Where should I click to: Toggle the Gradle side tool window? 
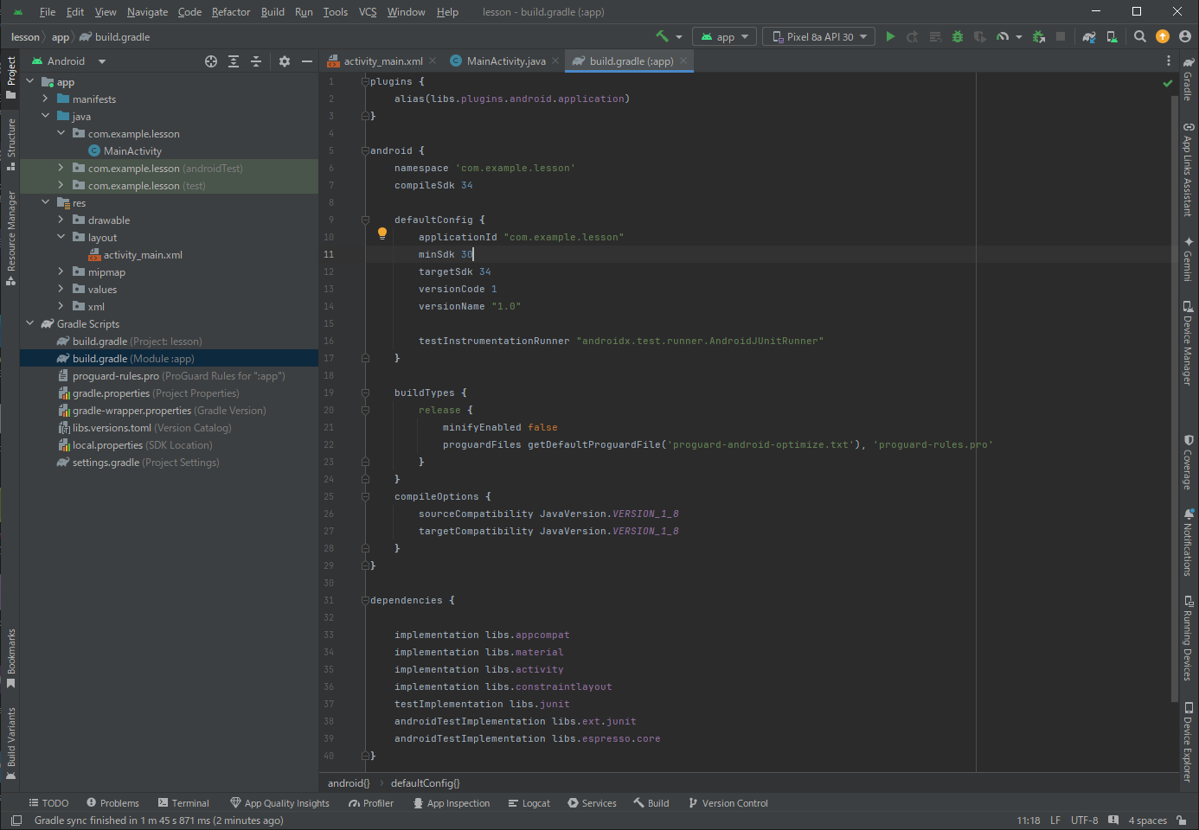pos(1189,80)
